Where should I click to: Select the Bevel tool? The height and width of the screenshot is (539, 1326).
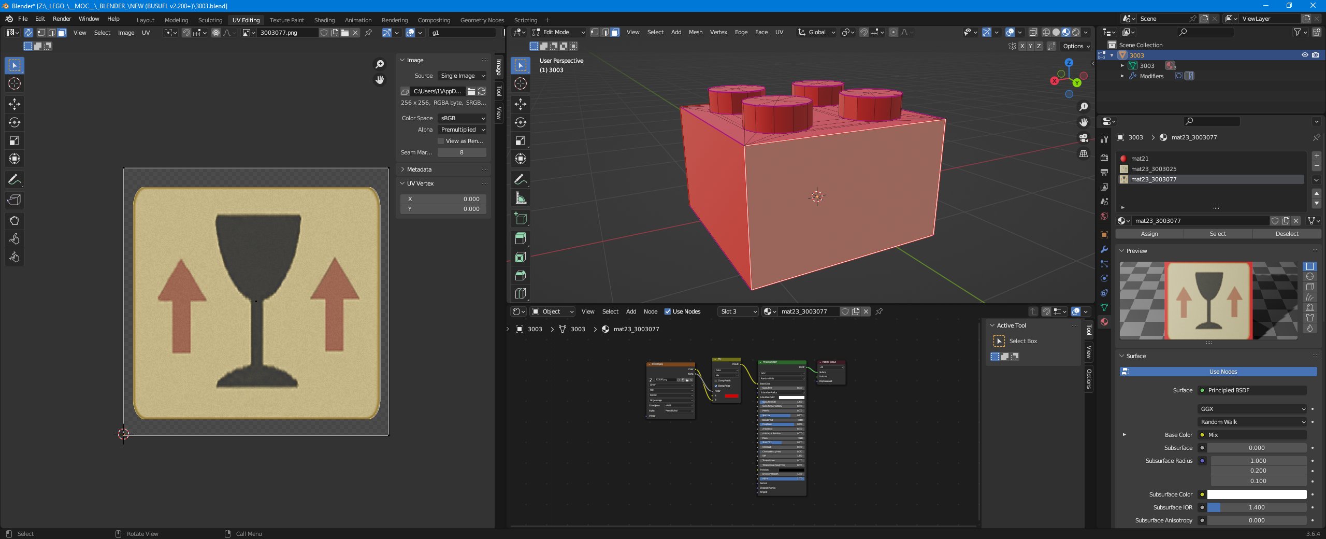point(521,275)
